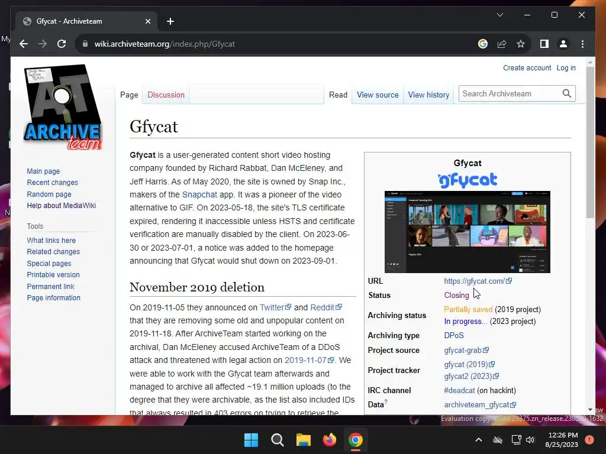Open the Discussion tab
The width and height of the screenshot is (606, 454).
coord(166,95)
